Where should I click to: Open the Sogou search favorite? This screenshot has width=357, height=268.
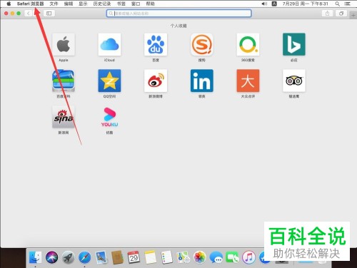tap(202, 44)
